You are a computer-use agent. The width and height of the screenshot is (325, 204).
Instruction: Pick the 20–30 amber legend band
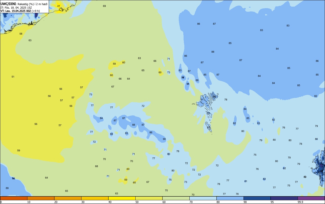[x=68, y=198]
